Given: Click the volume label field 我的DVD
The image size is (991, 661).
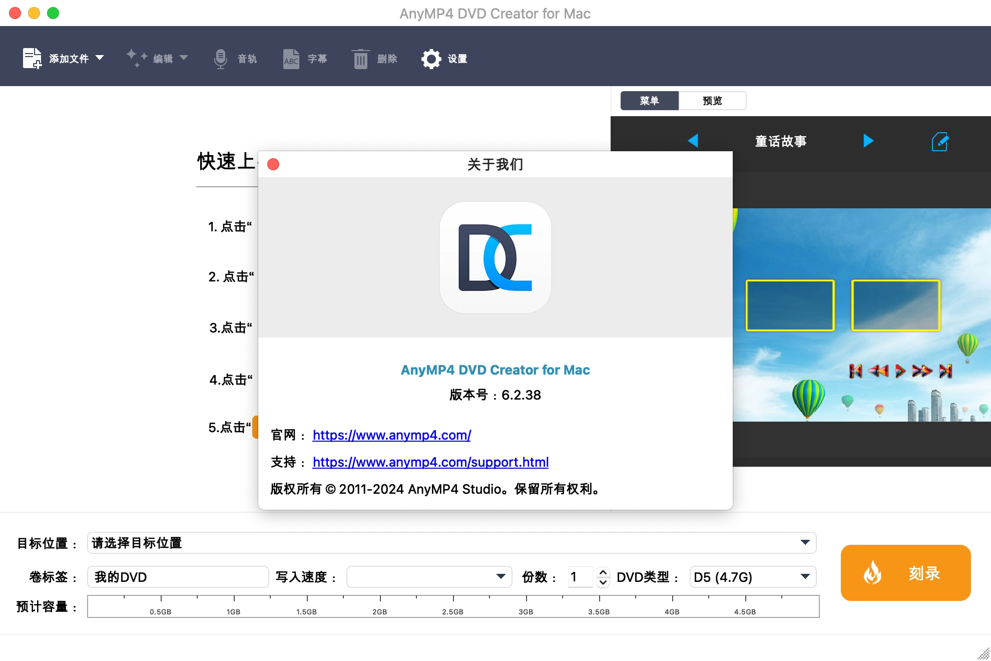Looking at the screenshot, I should (x=178, y=577).
